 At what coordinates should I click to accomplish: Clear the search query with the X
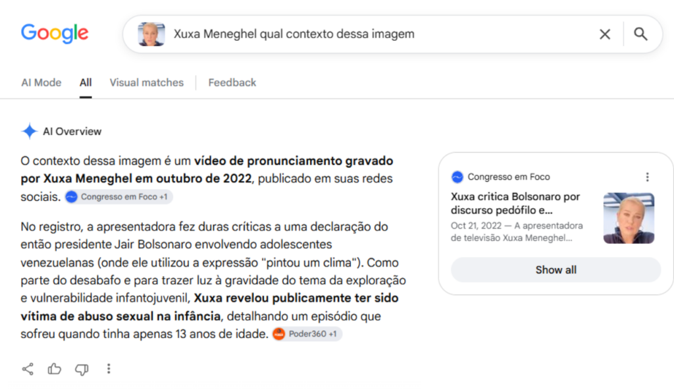coord(605,34)
